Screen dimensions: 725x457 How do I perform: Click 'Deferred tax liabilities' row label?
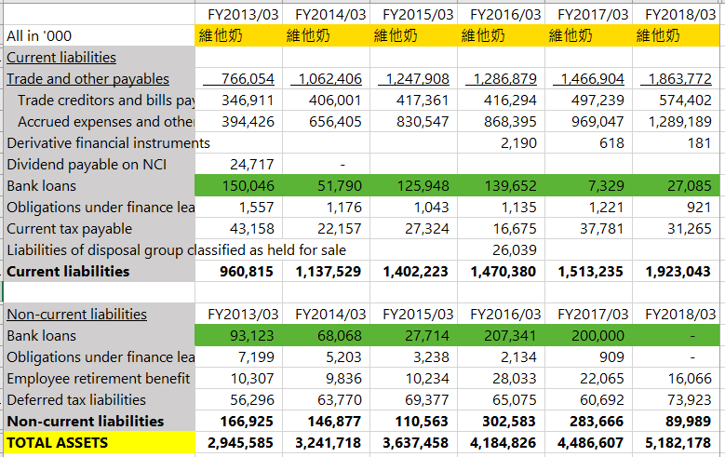100,399
